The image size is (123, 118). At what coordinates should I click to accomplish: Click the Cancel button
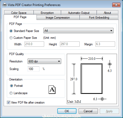pos(88,111)
